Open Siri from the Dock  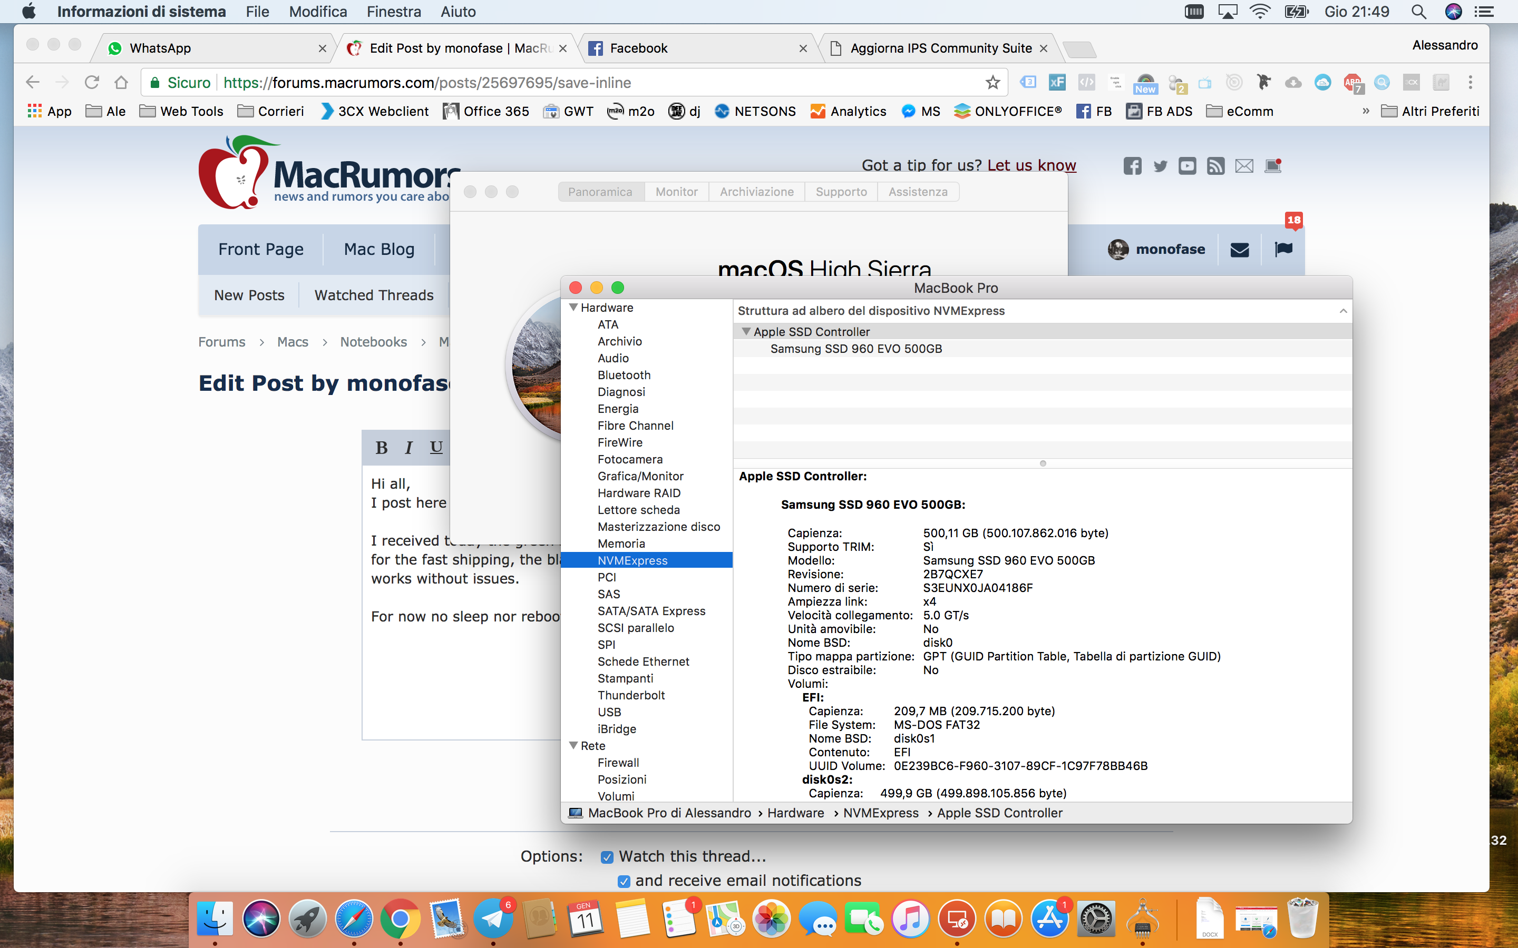click(x=261, y=919)
